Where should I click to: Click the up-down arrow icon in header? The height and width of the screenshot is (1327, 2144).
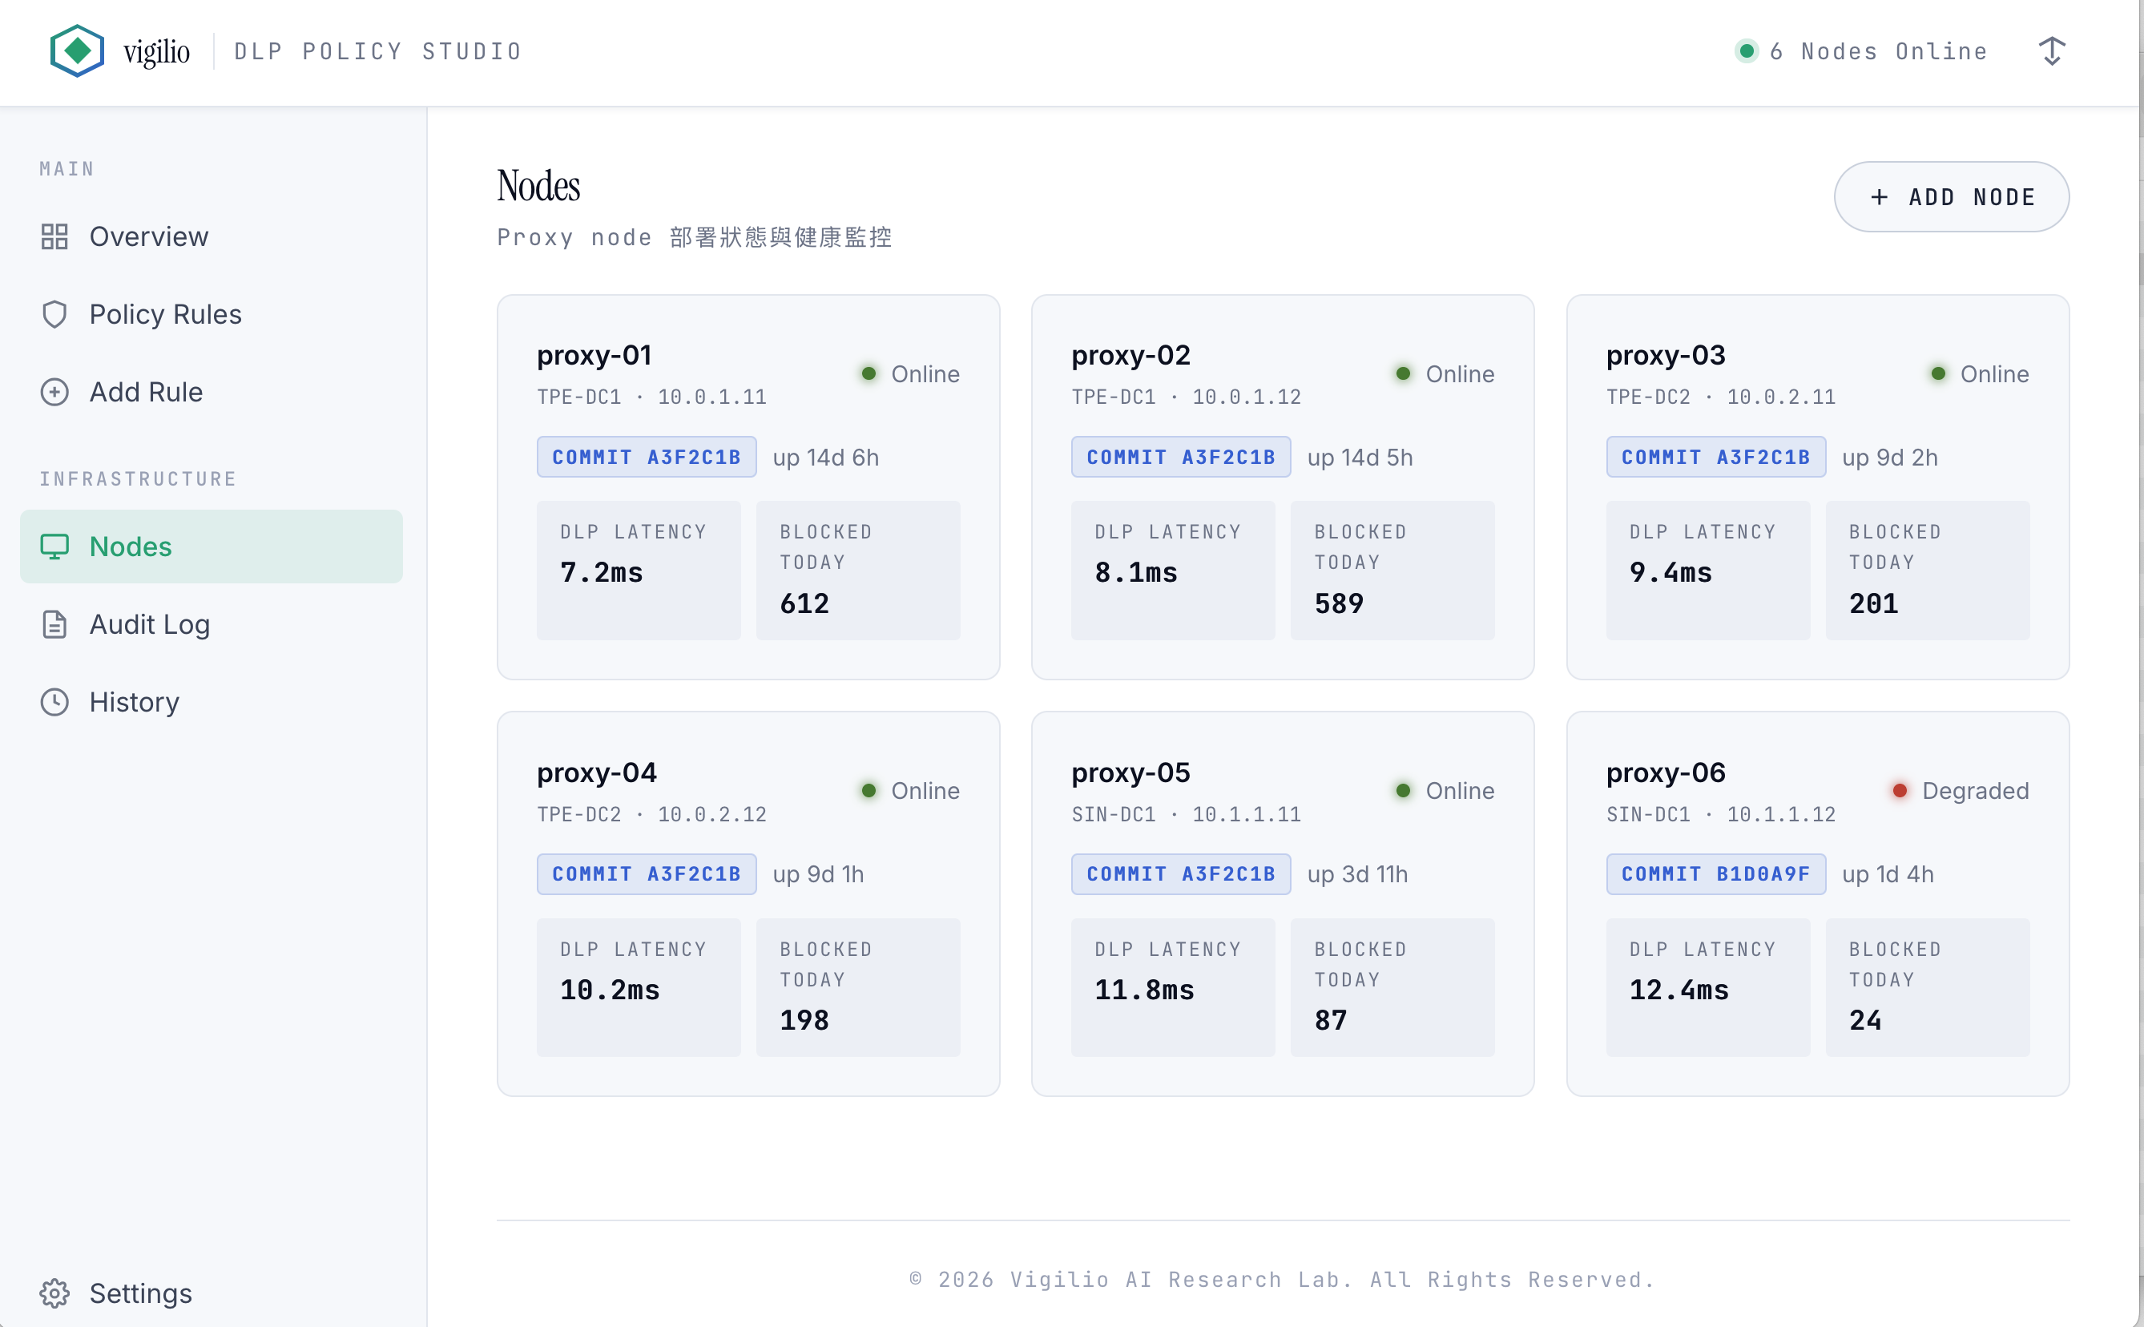tap(2052, 51)
